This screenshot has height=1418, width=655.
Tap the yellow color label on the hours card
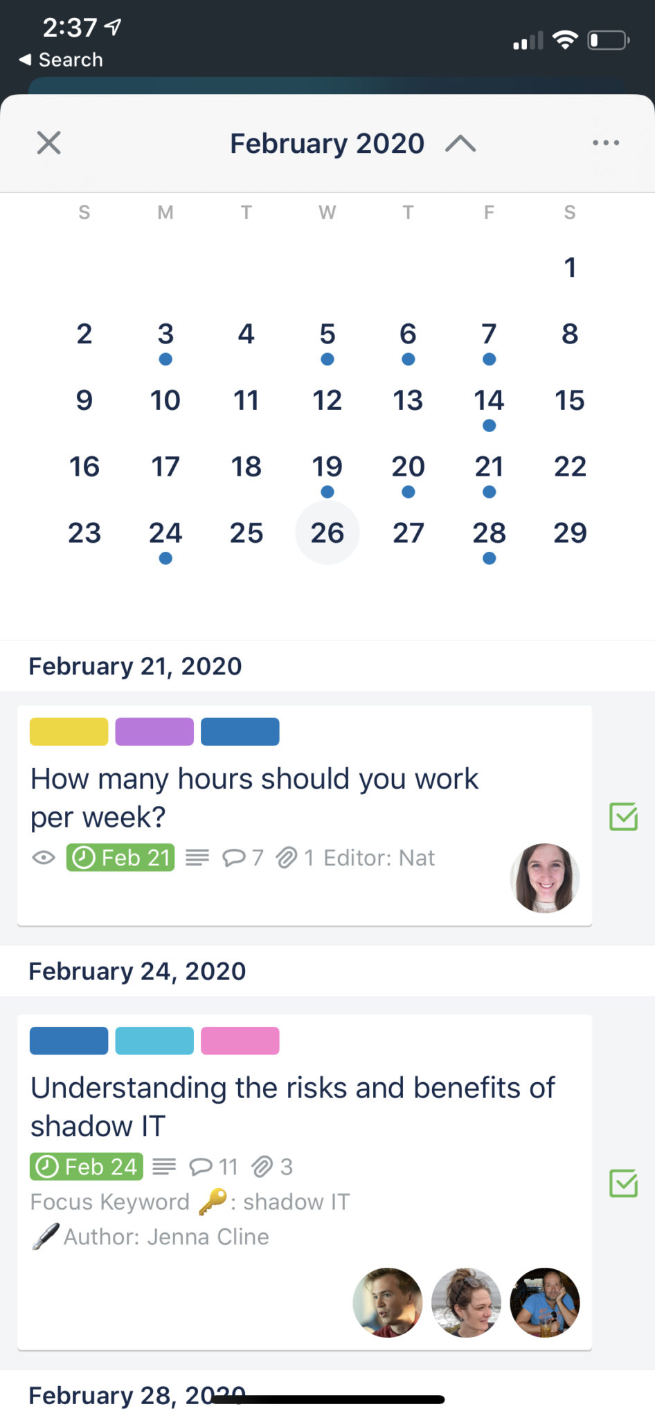(68, 731)
